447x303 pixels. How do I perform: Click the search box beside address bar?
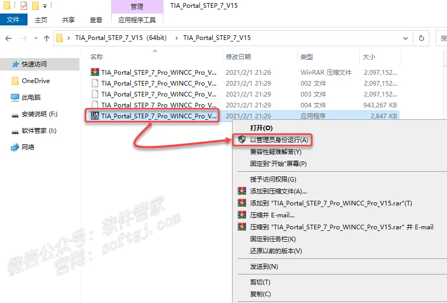441,38
